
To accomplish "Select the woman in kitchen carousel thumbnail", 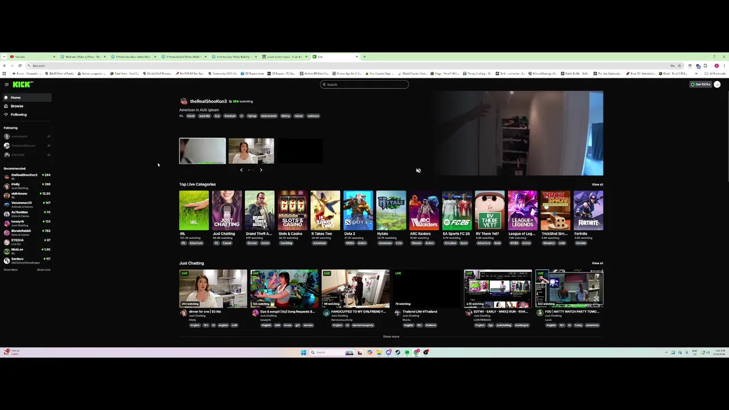I will [251, 151].
